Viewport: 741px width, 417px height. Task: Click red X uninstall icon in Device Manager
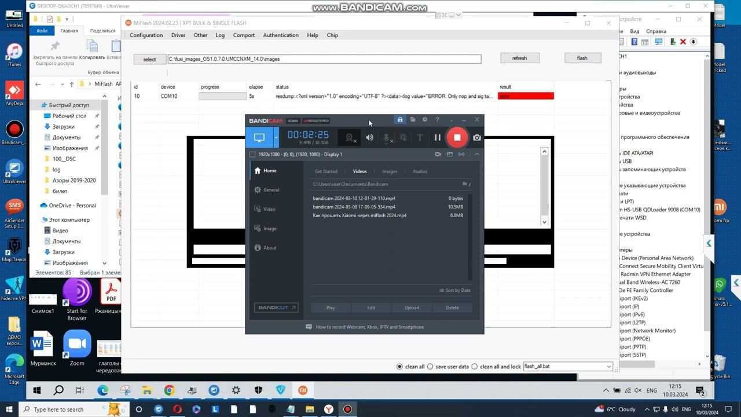pyautogui.click(x=683, y=42)
